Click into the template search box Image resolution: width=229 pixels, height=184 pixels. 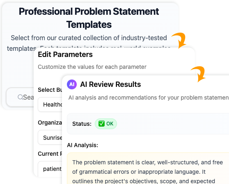[x=20, y=97]
